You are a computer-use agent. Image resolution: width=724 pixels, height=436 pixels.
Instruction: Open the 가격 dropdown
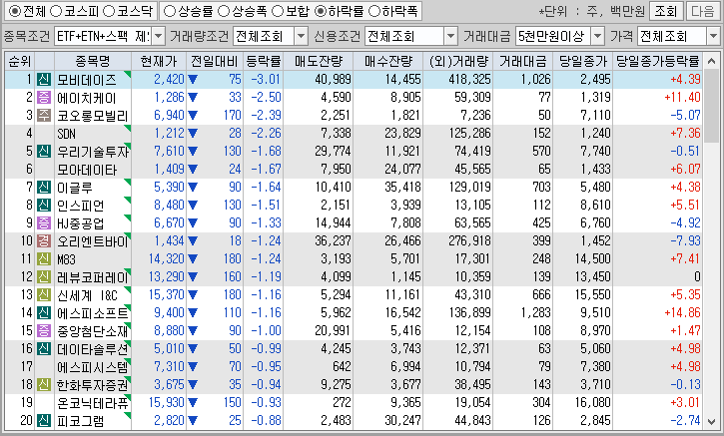click(x=713, y=36)
